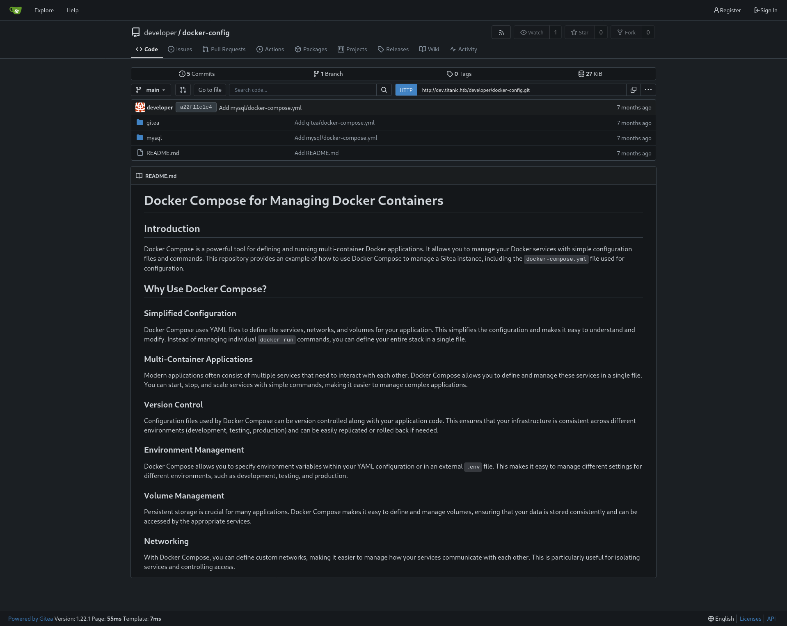787x626 pixels.
Task: Open latest commit message Add mysql/docker-compose.yml
Action: coord(260,108)
